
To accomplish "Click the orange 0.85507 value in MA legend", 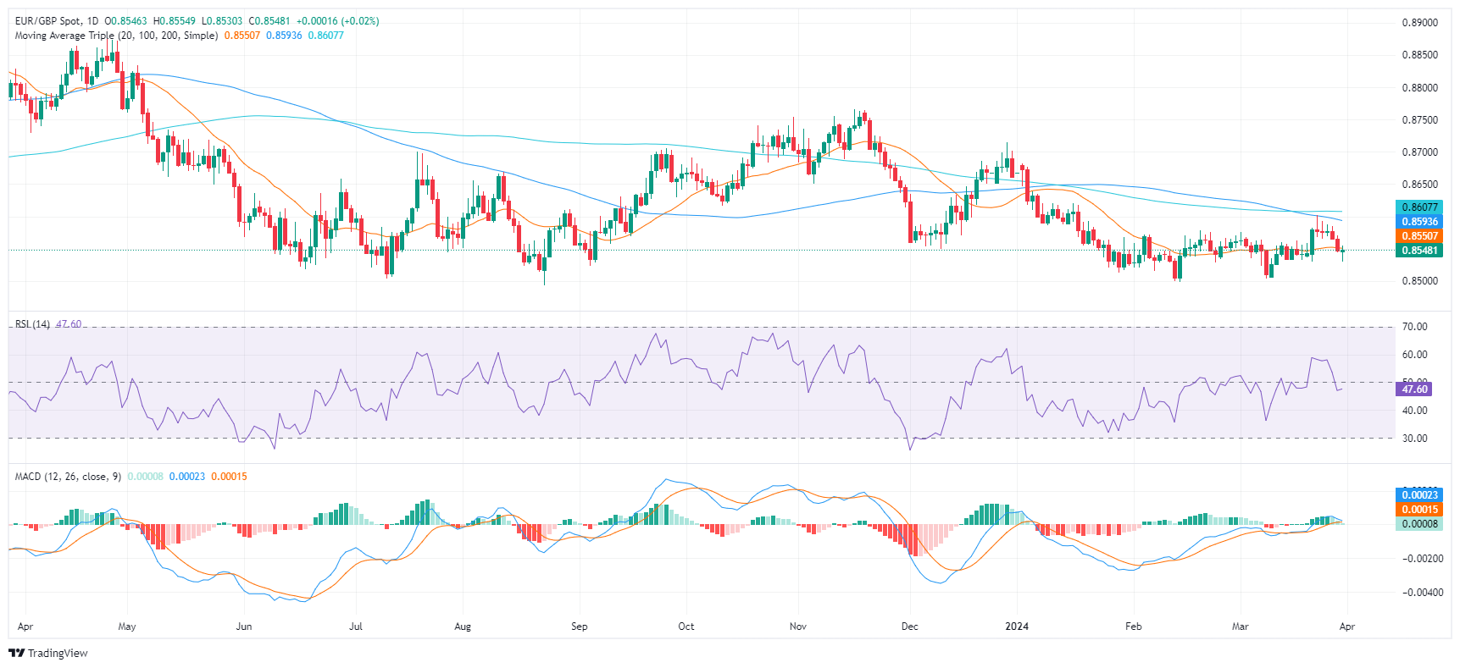I will [x=241, y=36].
